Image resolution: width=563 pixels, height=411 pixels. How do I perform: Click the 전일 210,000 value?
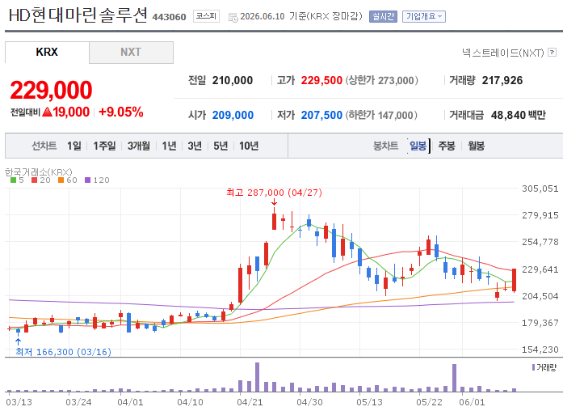click(233, 80)
